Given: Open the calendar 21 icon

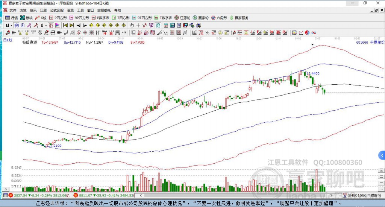Looking at the screenshot, I should pyautogui.click(x=166, y=25).
